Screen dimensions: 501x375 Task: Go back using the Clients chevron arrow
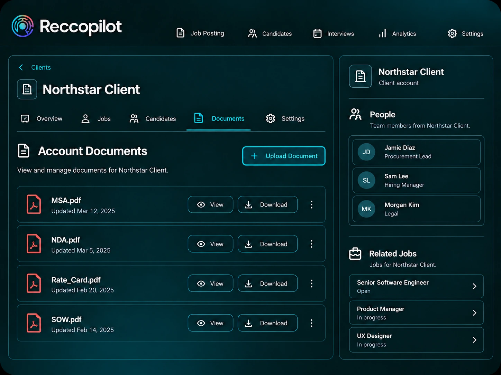click(x=21, y=67)
